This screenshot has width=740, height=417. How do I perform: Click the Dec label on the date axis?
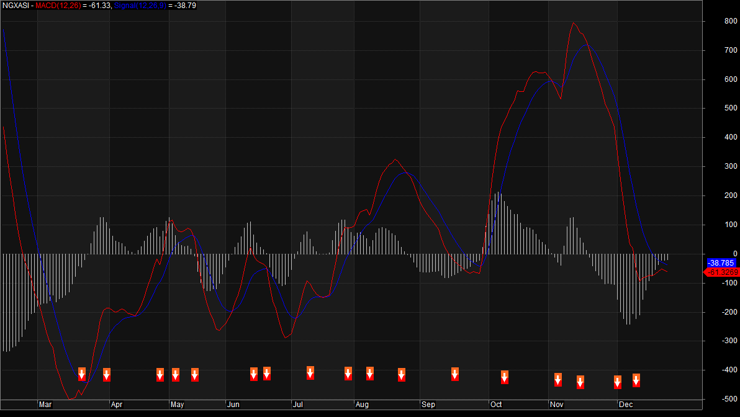click(626, 405)
